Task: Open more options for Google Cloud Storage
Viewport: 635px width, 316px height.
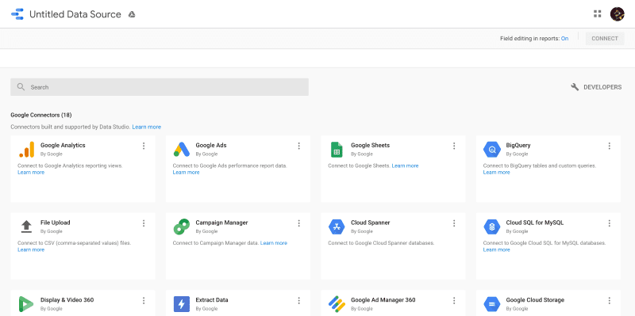Action: point(609,300)
